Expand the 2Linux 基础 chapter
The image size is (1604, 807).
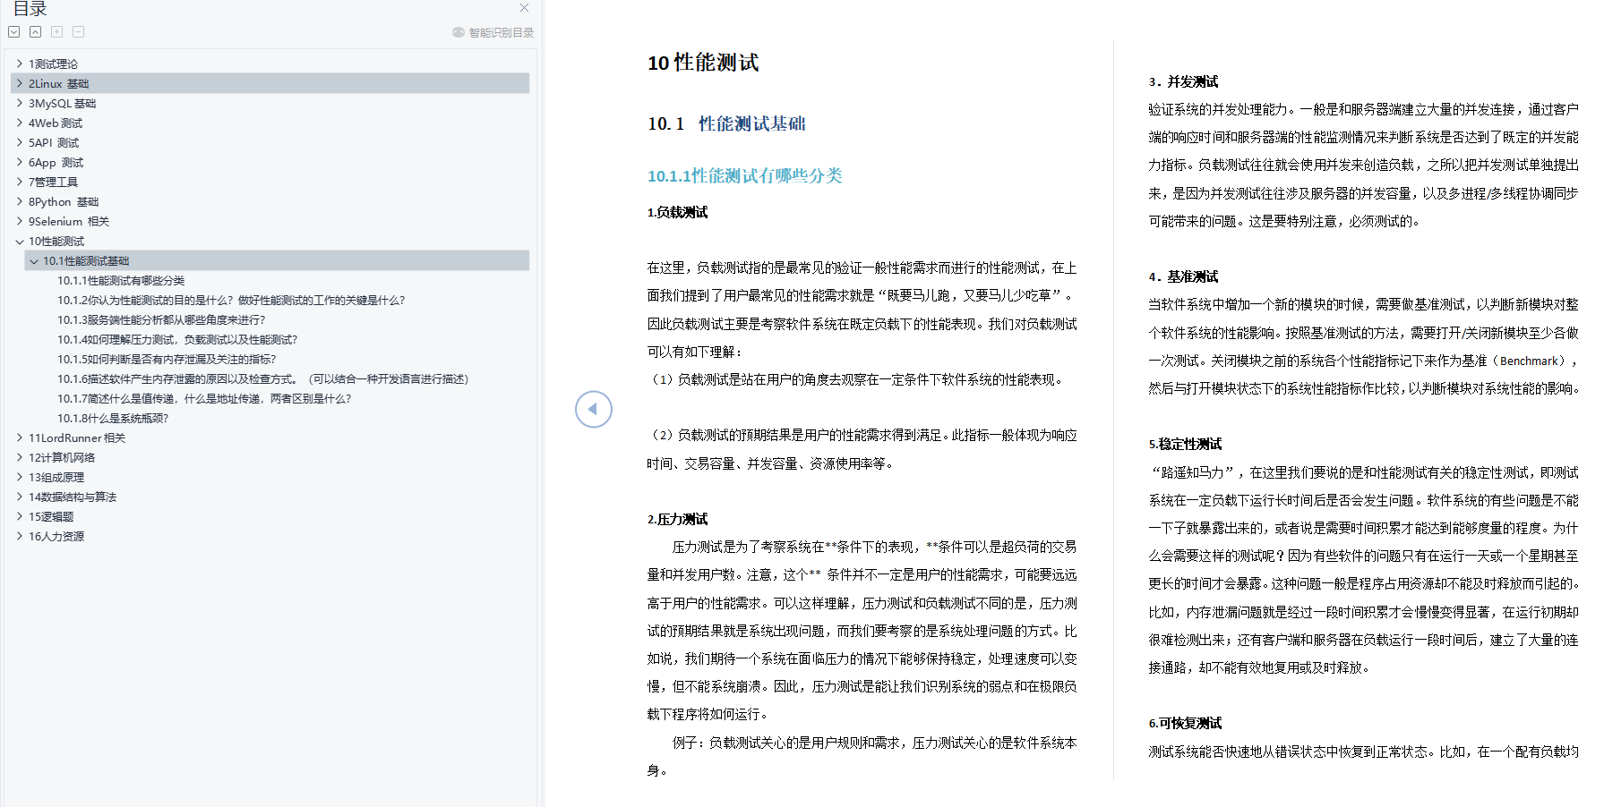coord(20,83)
